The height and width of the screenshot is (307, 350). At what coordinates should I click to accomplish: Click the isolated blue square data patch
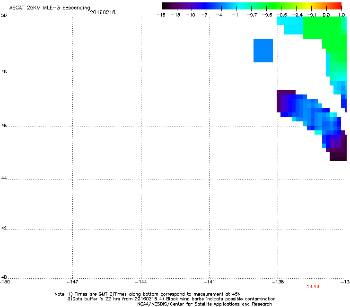263,51
